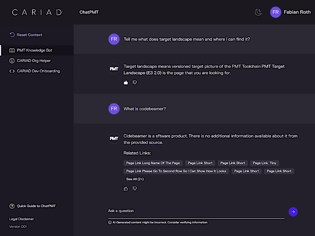Screen dimensions: 315x236
Task: Open Quick Guide to ChatPMT
Action: point(36,206)
